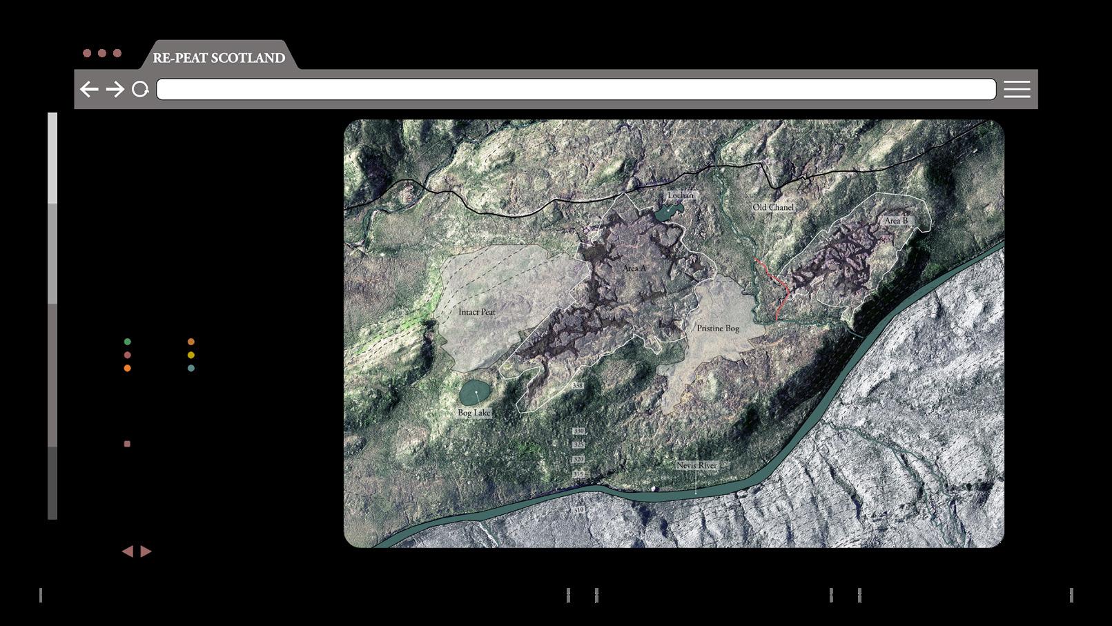Click the browser forward arrow
The image size is (1112, 626).
click(x=115, y=89)
